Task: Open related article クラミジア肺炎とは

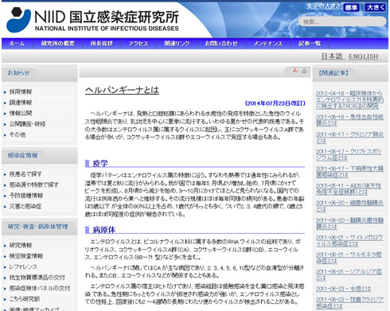Action: tap(349, 138)
